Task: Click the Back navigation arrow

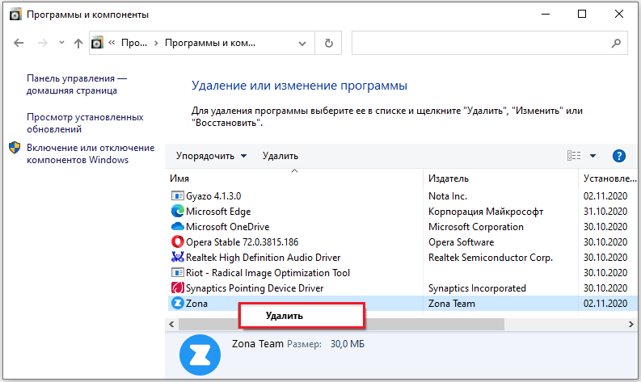Action: (19, 43)
